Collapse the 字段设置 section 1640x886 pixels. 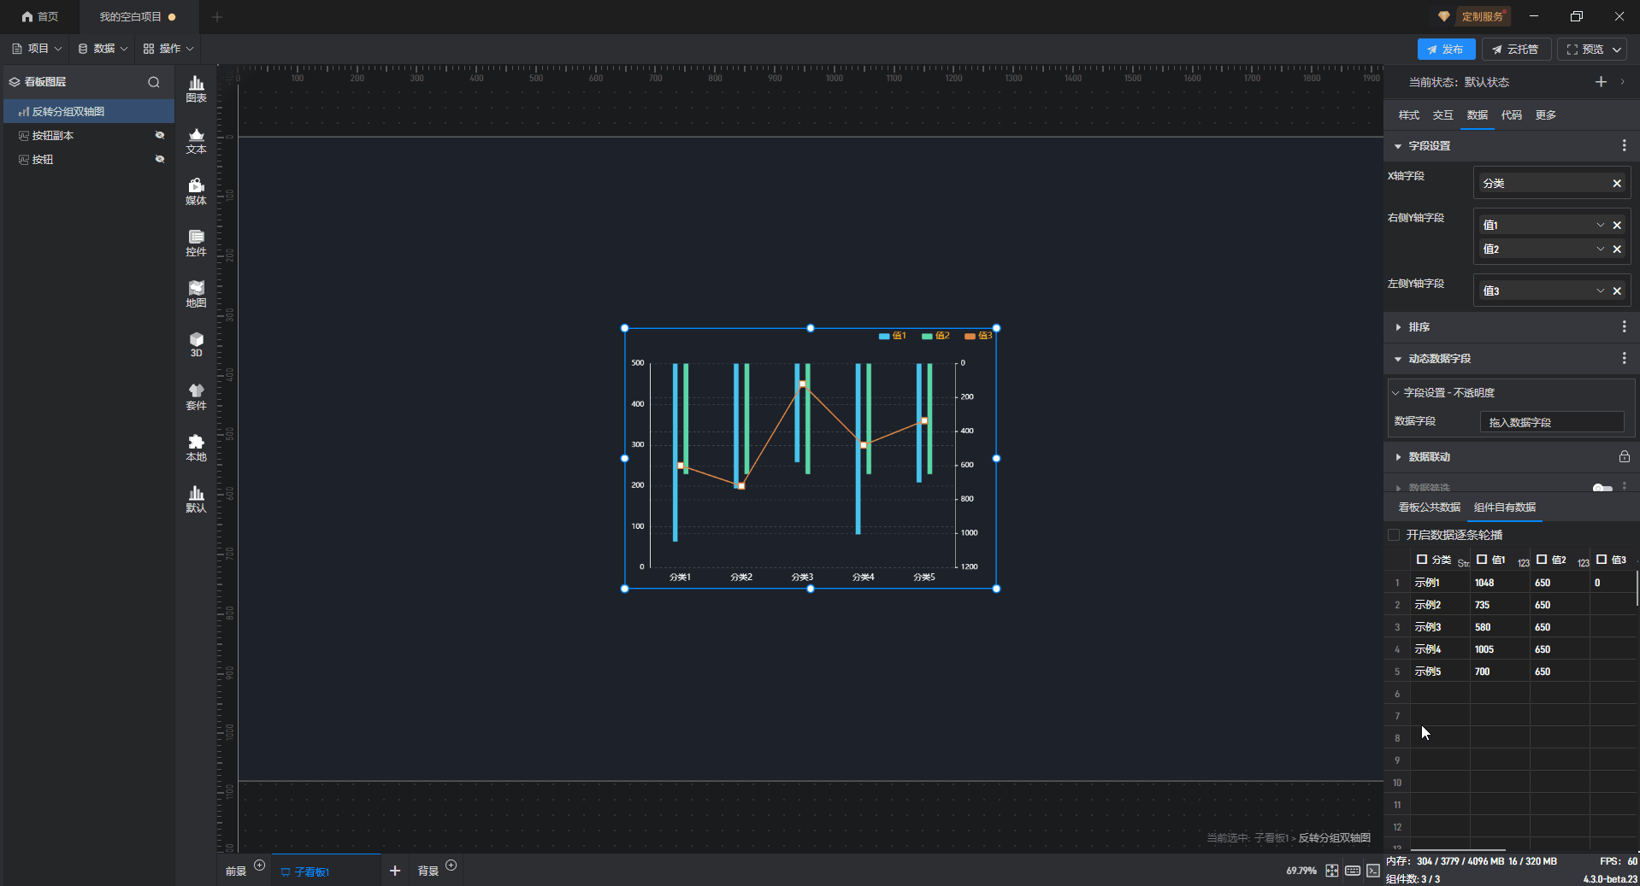coord(1398,146)
